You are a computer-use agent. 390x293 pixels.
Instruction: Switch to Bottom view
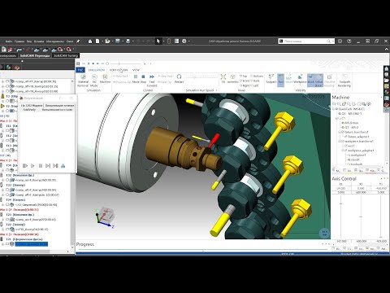(257, 77)
